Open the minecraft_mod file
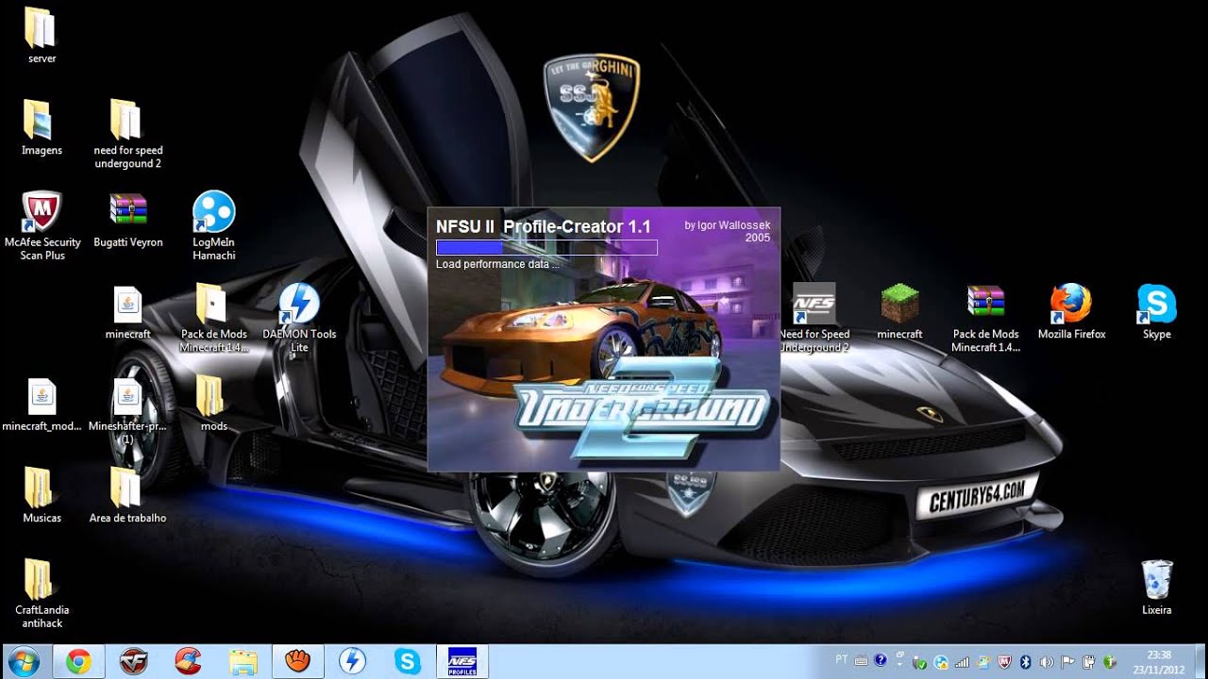Screen dimensions: 1208x679 (x=42, y=404)
